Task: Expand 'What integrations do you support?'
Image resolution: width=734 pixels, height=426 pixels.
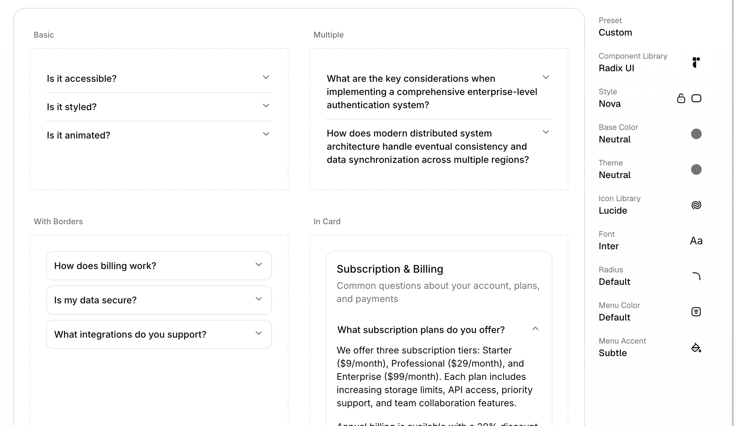Action: (159, 334)
